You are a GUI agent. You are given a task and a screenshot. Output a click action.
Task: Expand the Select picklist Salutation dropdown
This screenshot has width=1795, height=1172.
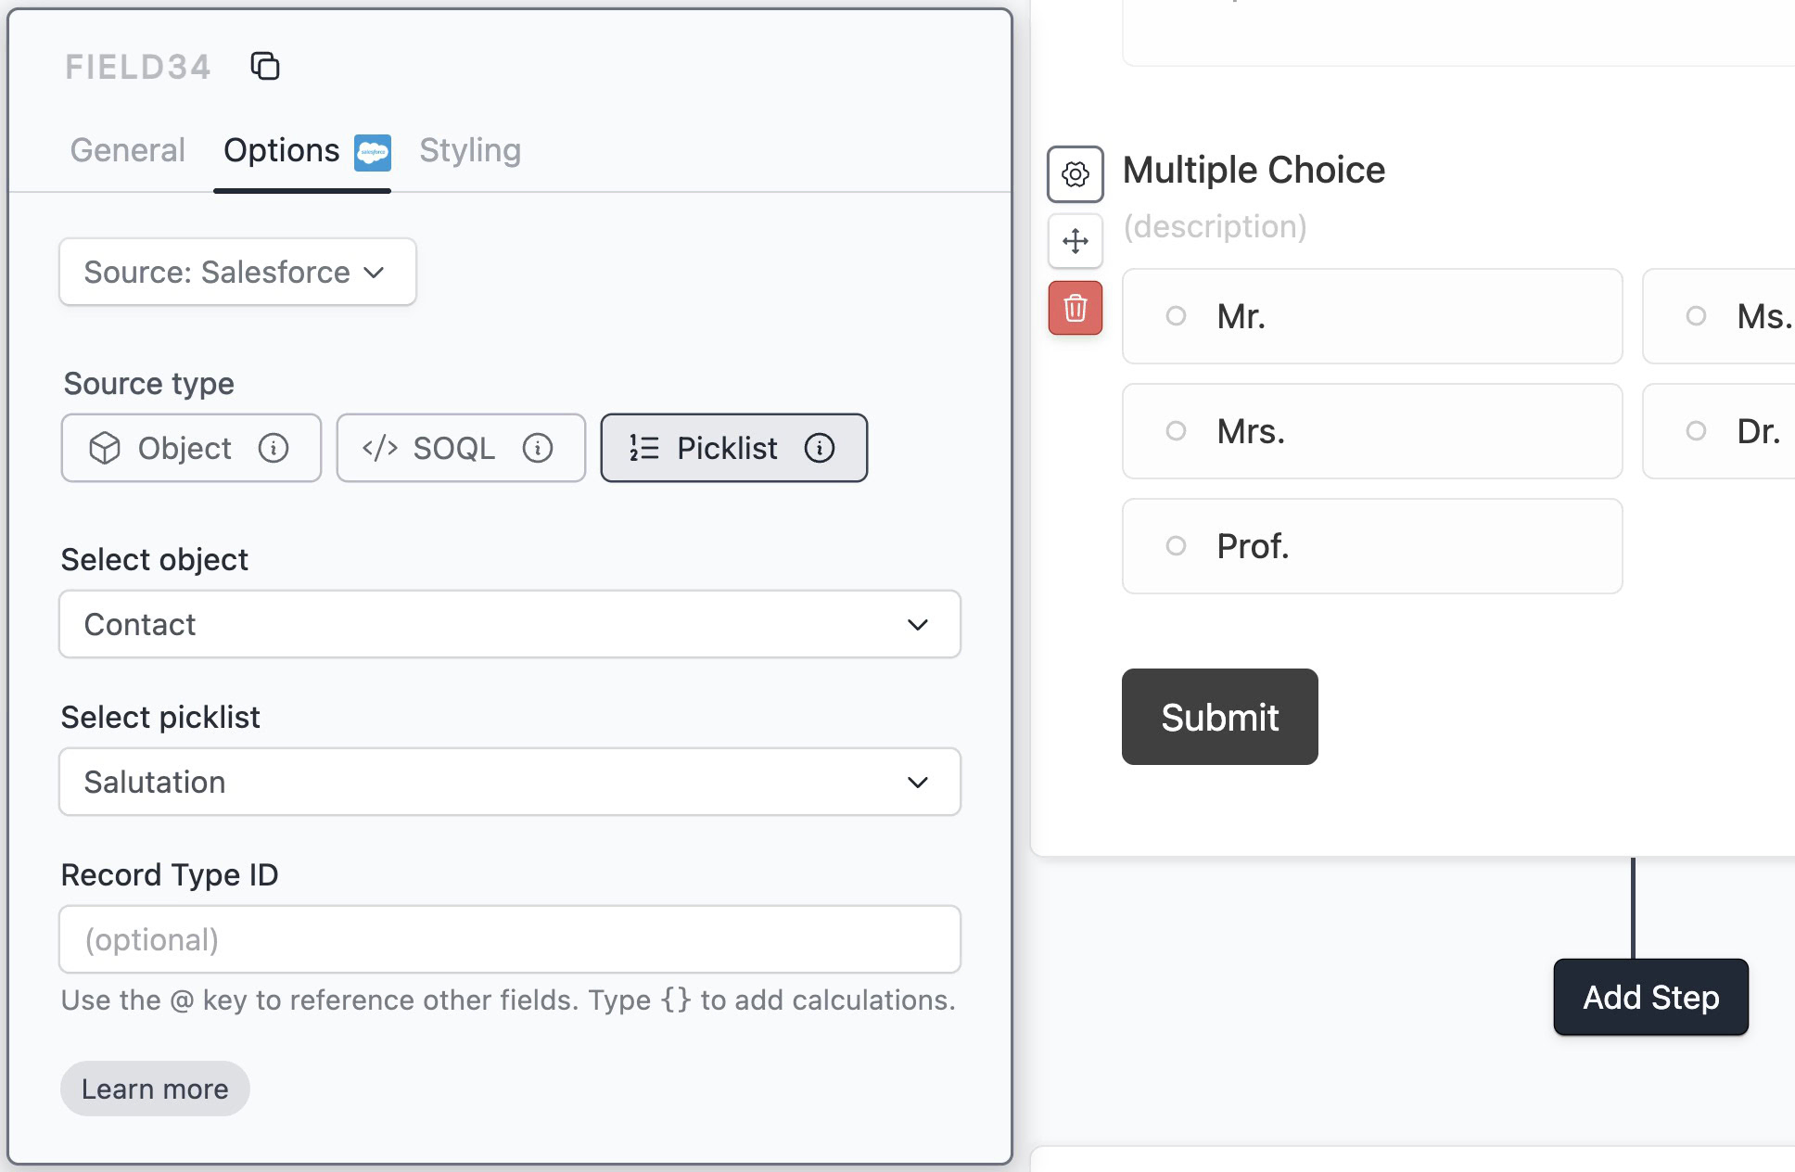click(510, 782)
